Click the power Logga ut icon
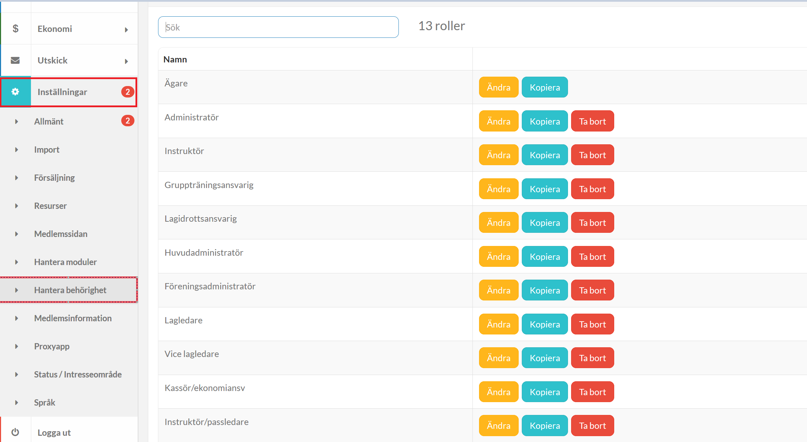 15,432
